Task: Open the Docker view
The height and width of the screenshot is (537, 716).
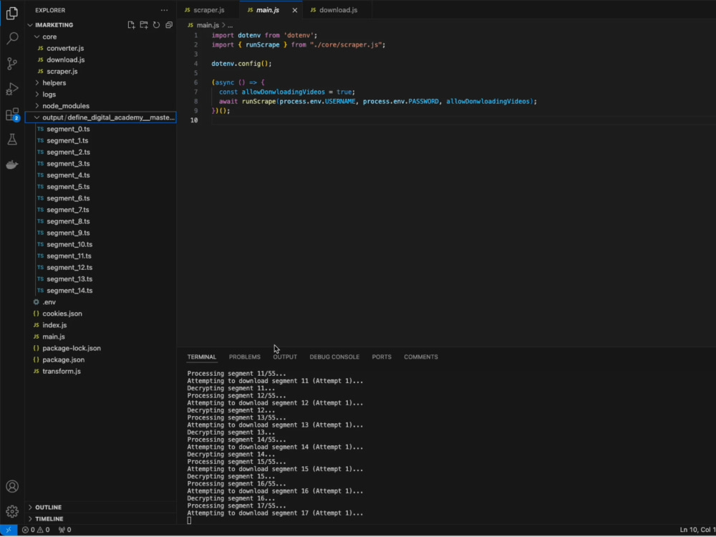Action: (12, 165)
